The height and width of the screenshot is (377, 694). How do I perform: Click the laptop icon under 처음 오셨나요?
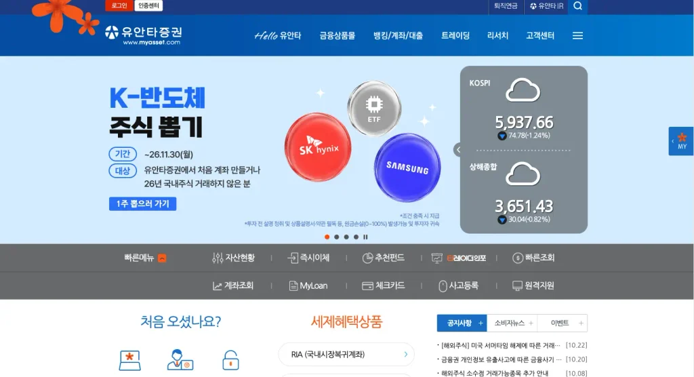(129, 360)
